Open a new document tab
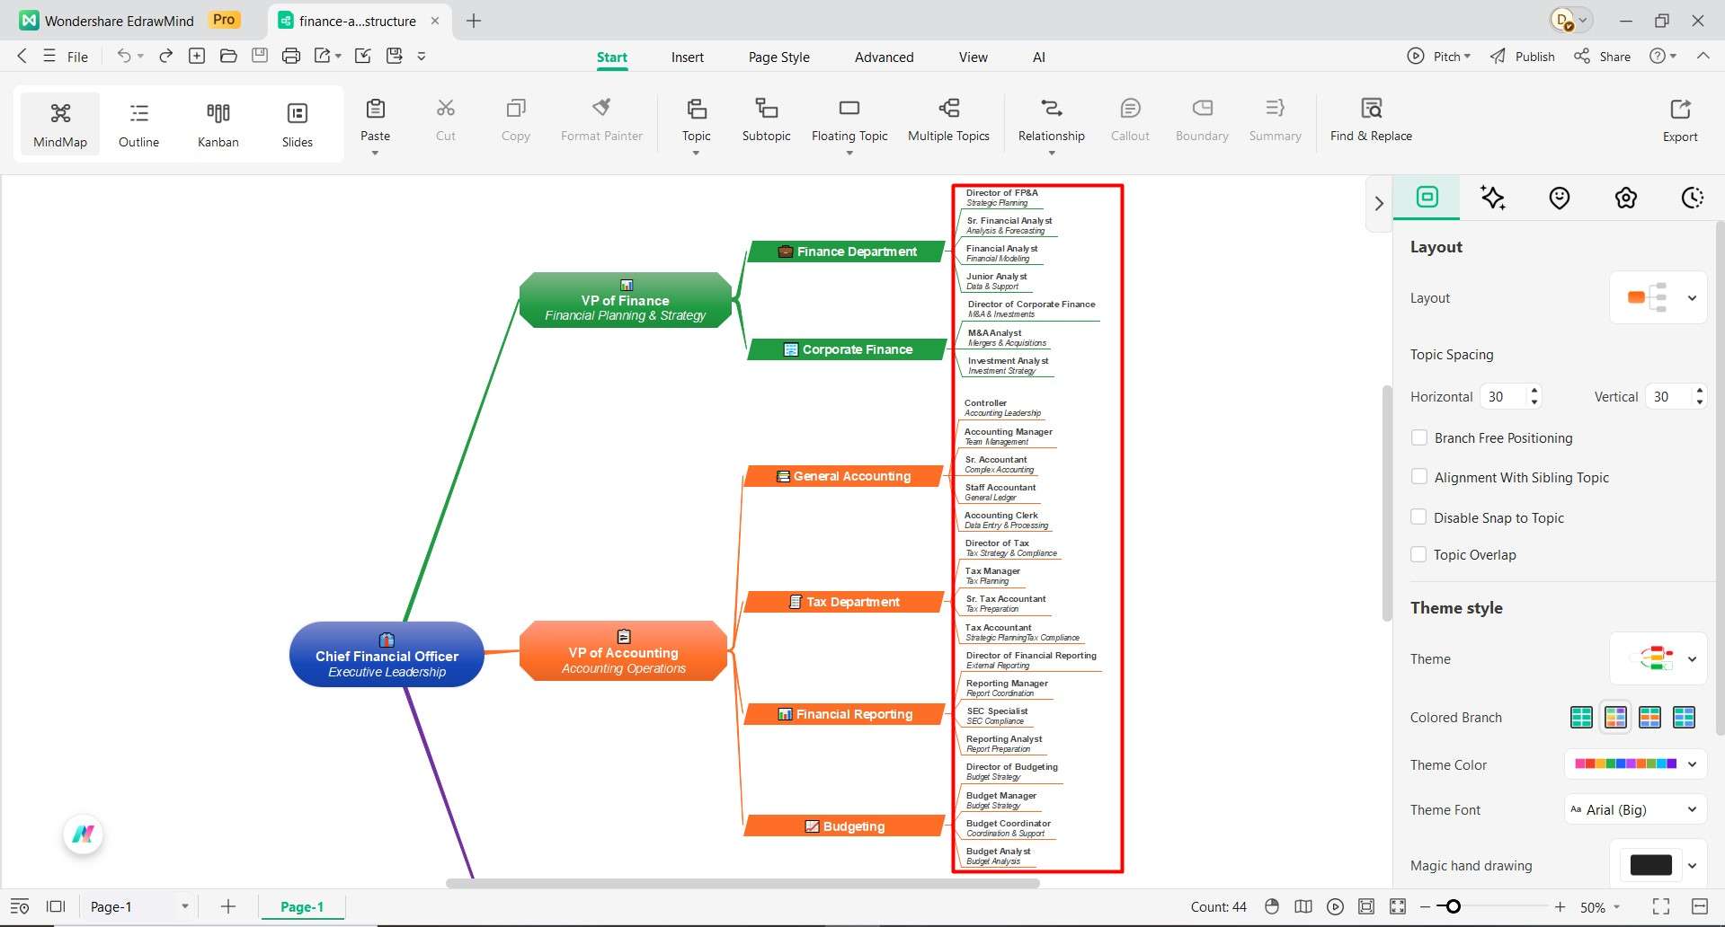Viewport: 1725px width, 927px height. coord(474,21)
